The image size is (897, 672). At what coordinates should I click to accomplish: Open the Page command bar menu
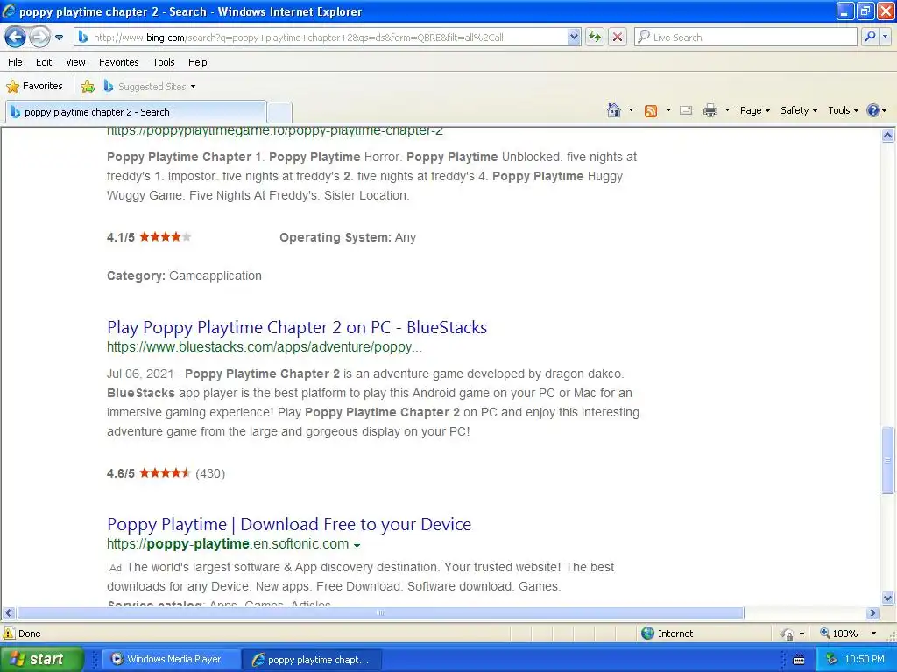coord(754,110)
